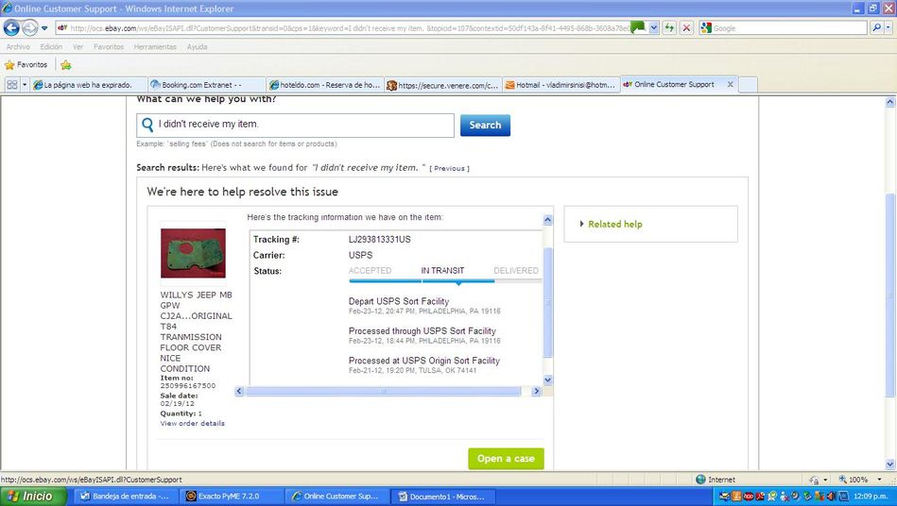897x506 pixels.
Task: Click the address bar URL field
Action: click(349, 28)
